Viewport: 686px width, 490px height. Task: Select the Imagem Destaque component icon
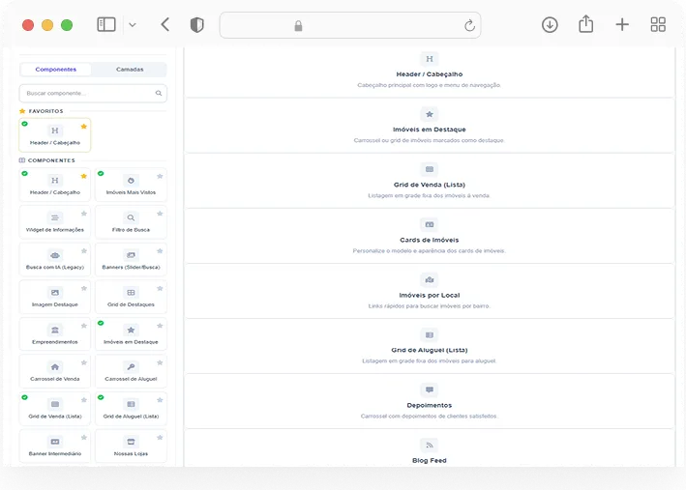pyautogui.click(x=55, y=293)
